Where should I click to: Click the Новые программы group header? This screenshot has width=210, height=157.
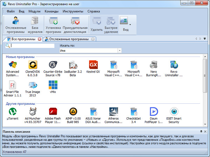[x=20, y=57]
